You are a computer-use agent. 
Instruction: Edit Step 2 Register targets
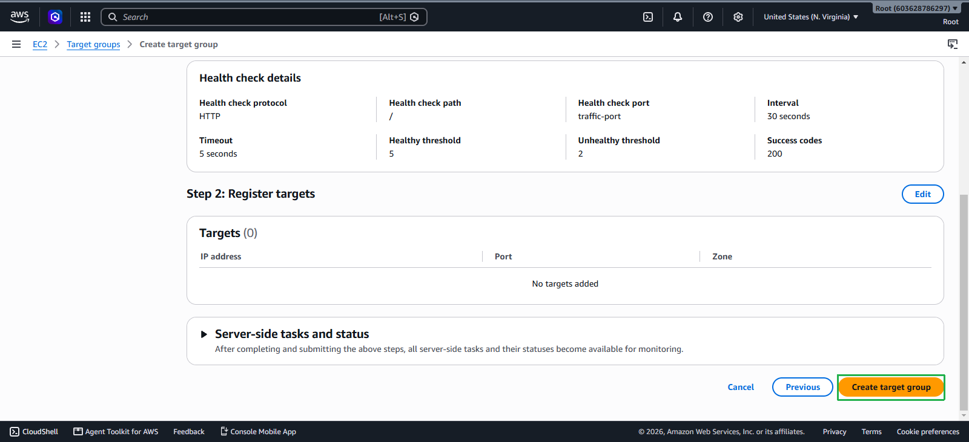point(922,194)
